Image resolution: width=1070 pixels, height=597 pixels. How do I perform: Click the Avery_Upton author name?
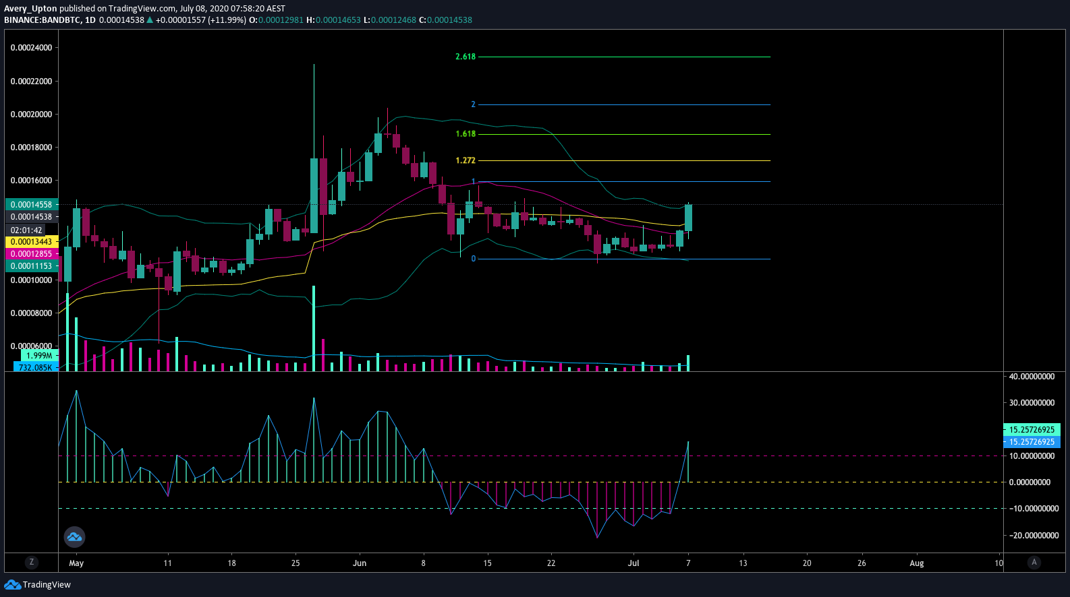[30, 9]
